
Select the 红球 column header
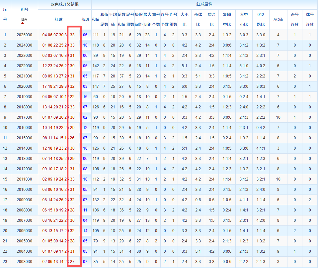[58, 20]
